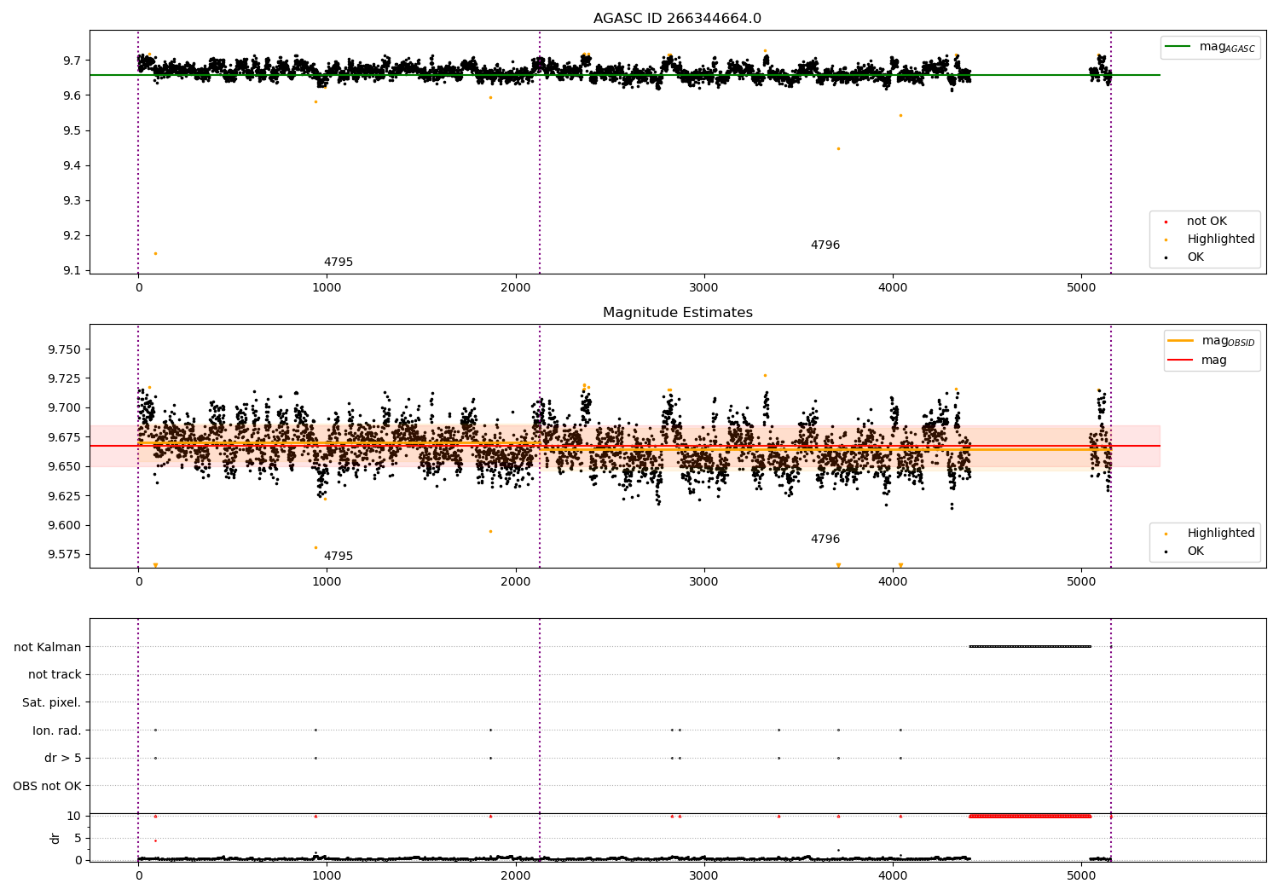
Task: Click x-axis tick '3000' under Magnitude Estimates panel
Action: point(704,582)
